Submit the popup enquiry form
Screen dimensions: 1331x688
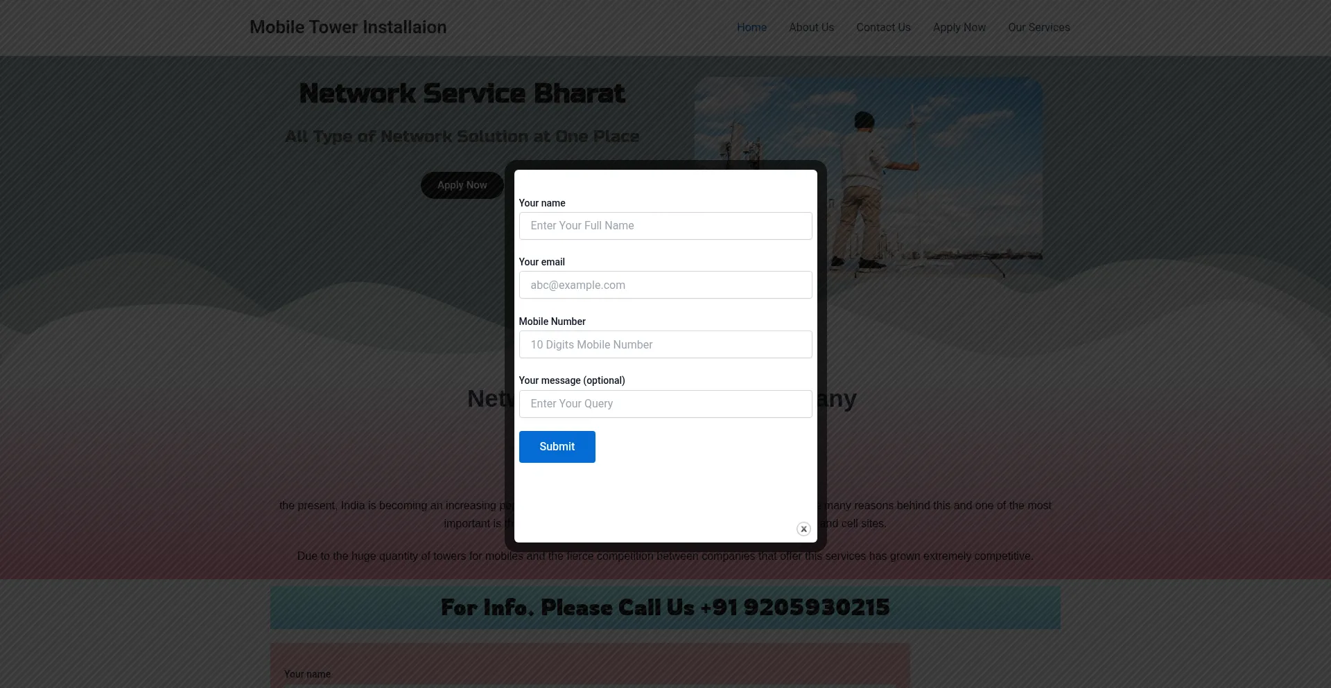[557, 447]
